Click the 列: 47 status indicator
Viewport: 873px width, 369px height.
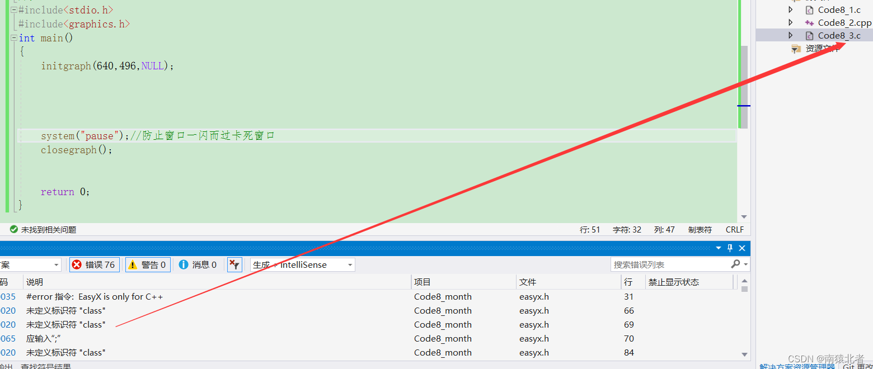click(x=664, y=229)
